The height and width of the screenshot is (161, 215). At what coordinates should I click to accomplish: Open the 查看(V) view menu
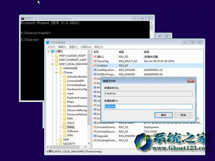coord(74,47)
